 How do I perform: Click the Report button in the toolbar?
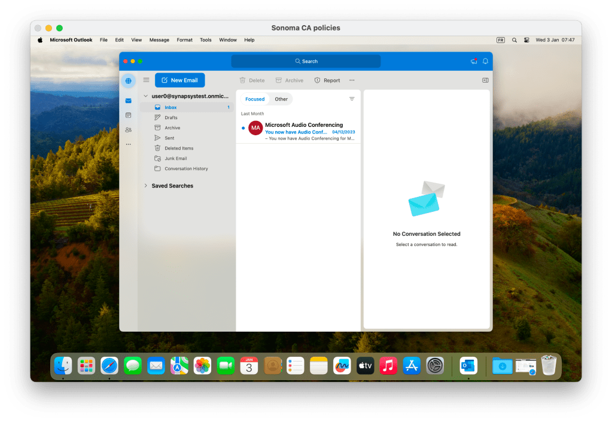coord(327,80)
